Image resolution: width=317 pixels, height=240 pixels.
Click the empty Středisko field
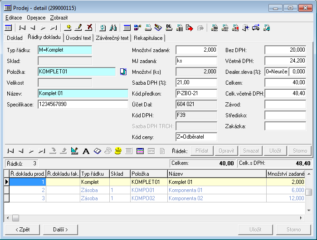285,115
